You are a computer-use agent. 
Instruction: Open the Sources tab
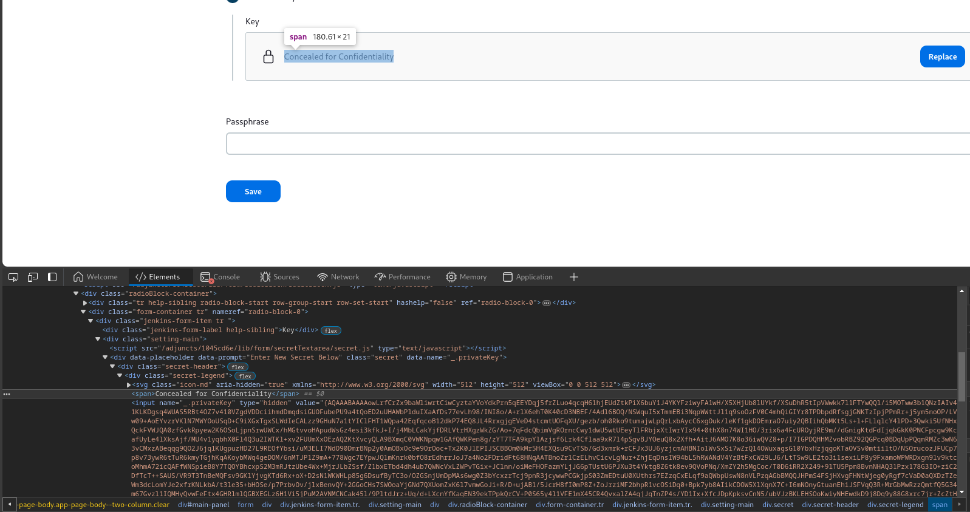point(280,277)
